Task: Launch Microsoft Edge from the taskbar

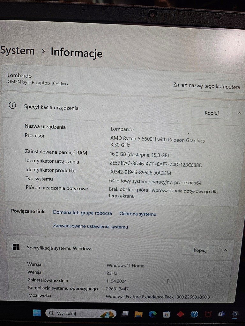Action: [152, 314]
